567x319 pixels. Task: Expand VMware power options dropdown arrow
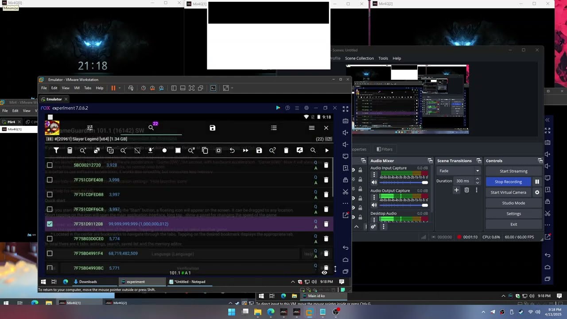[x=119, y=88]
